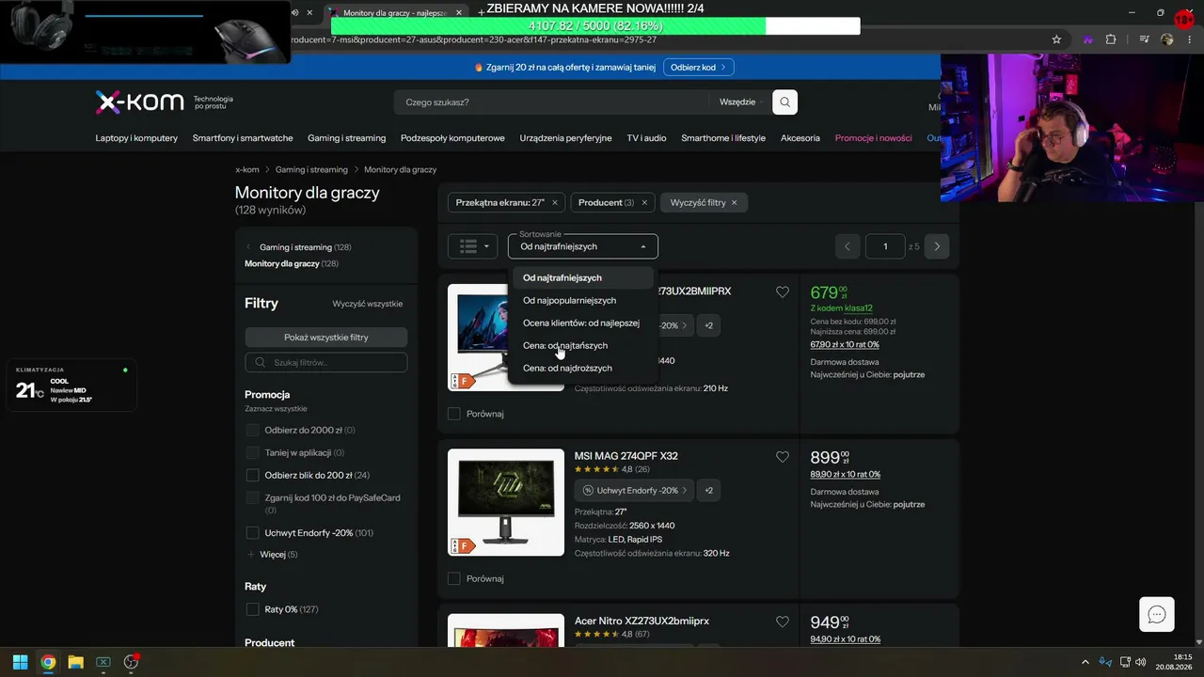Expand Więcej (5) promotion filters
This screenshot has width=1204, height=677.
tap(272, 555)
